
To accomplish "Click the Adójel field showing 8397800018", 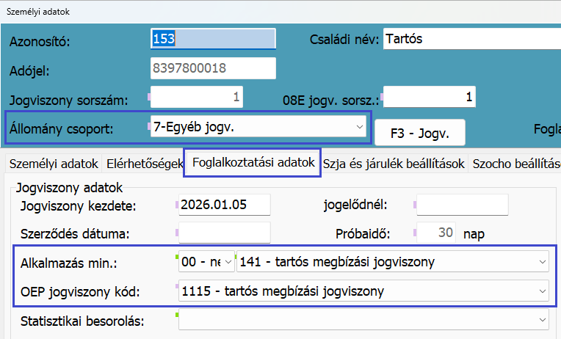I will tap(213, 68).
